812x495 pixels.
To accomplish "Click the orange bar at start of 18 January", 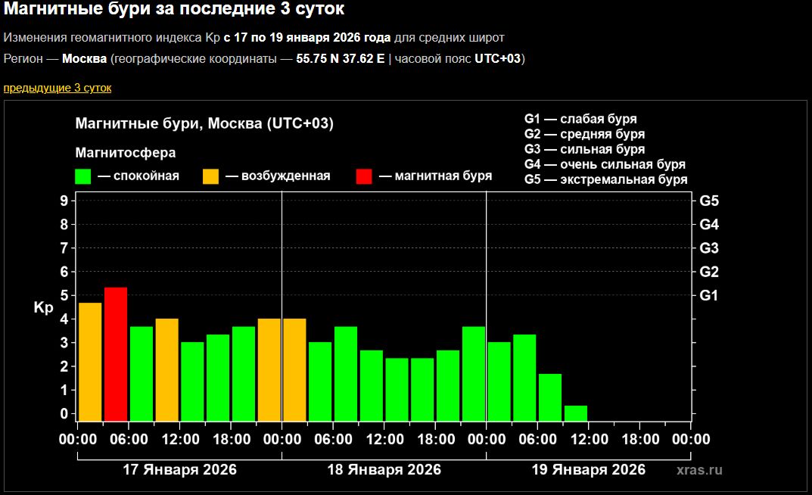I will click(x=294, y=369).
